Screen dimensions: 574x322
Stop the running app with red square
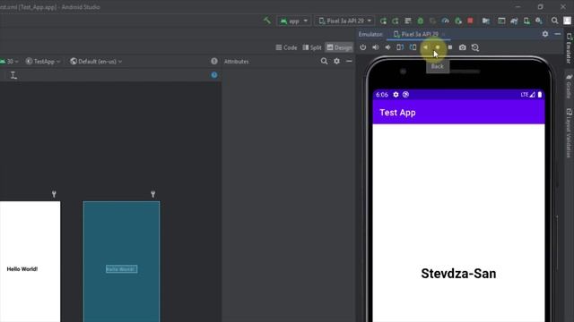coord(470,21)
